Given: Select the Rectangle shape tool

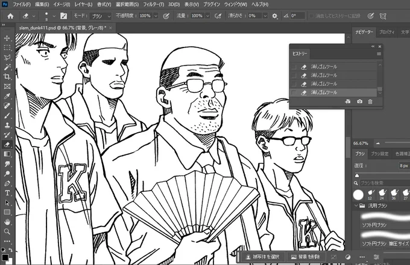Looking at the screenshot, I should [x=7, y=212].
